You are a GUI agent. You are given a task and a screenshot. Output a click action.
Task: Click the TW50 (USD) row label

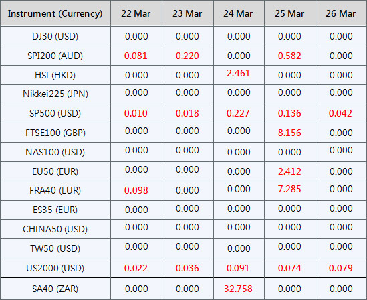[55, 248]
